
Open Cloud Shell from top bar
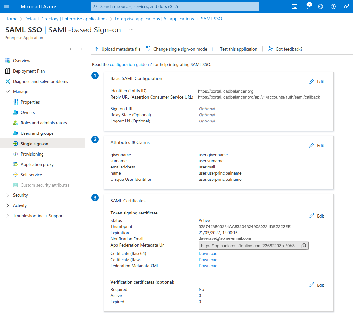(x=294, y=6)
